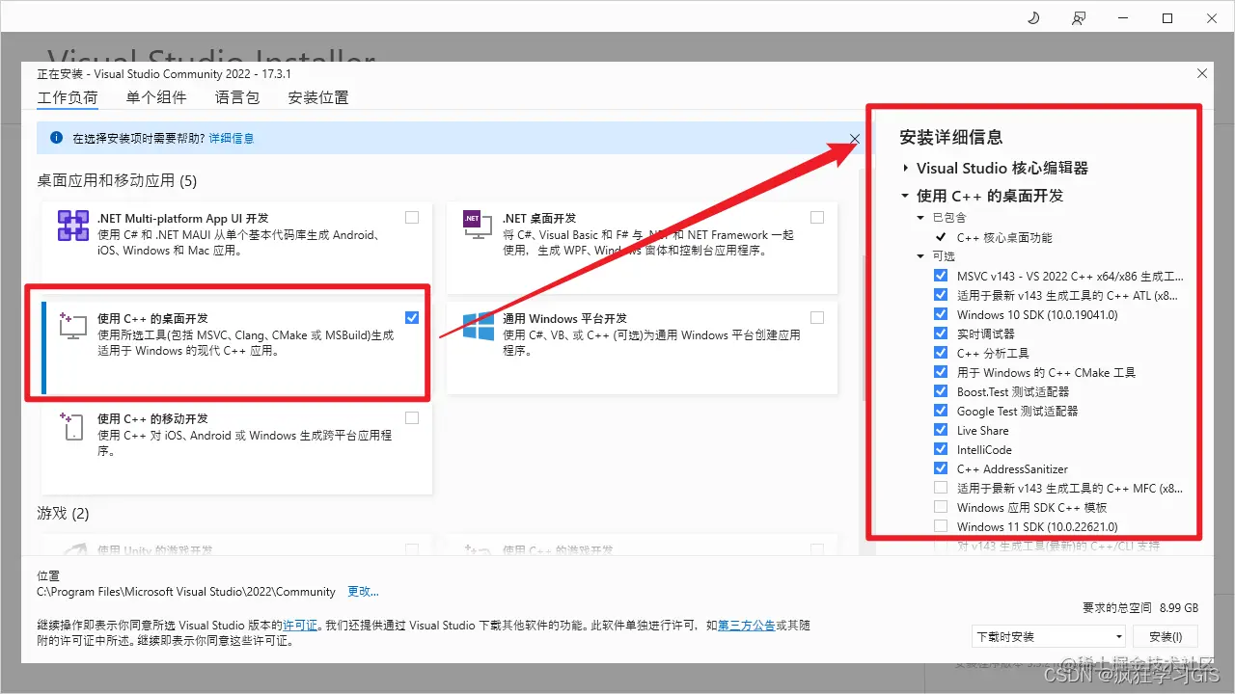Open the 许可证 license link
The height and width of the screenshot is (694, 1235).
coord(300,626)
